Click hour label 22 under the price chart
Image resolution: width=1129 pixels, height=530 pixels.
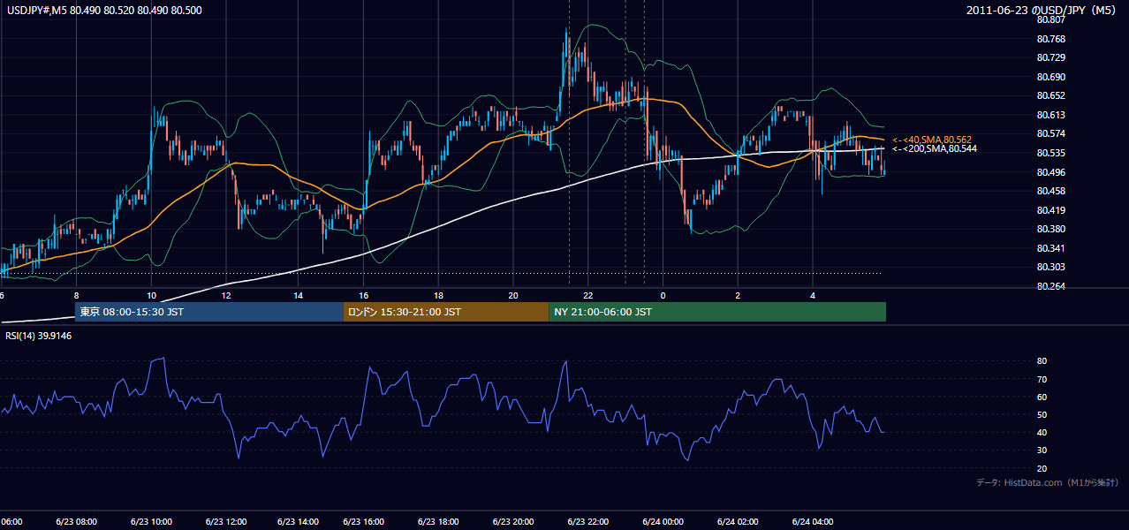click(x=588, y=295)
